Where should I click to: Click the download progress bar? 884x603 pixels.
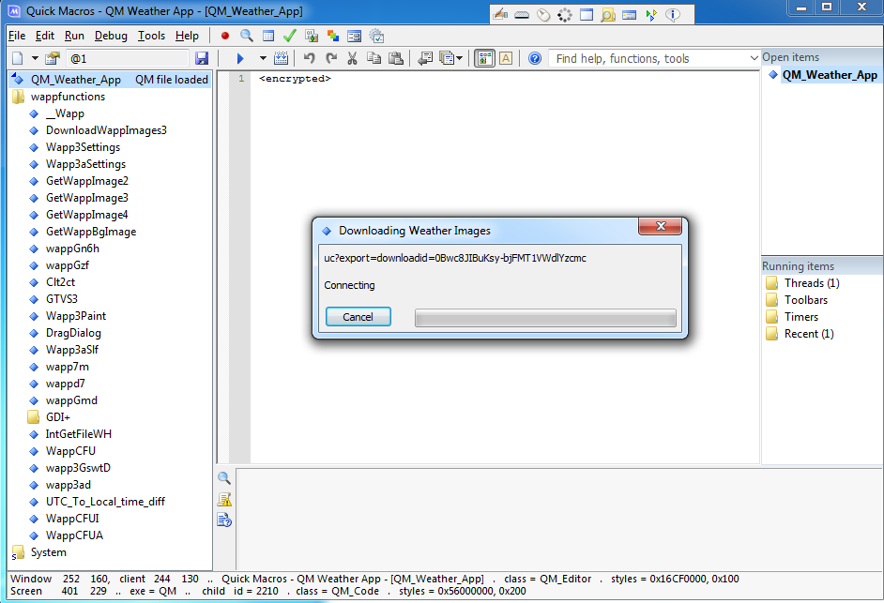point(545,318)
